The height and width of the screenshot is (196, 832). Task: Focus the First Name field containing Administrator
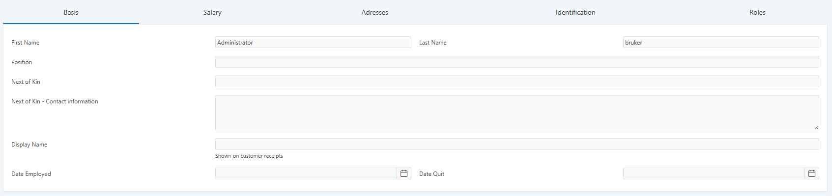click(x=313, y=43)
